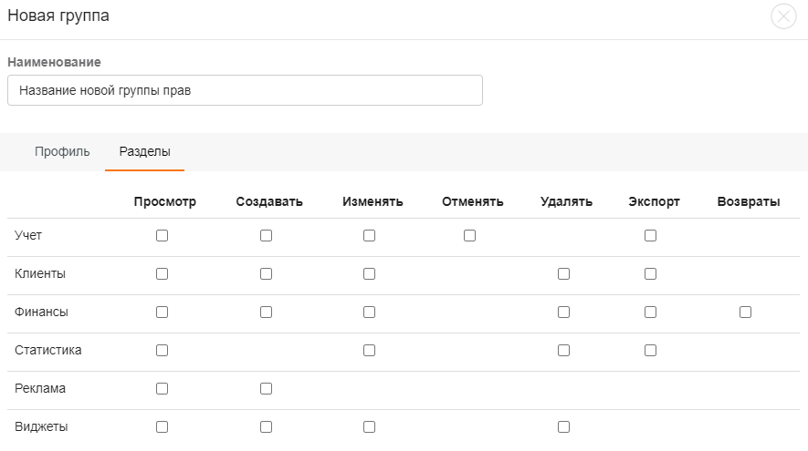
Task: Enable Удалять for Клиенты
Action: tap(563, 273)
